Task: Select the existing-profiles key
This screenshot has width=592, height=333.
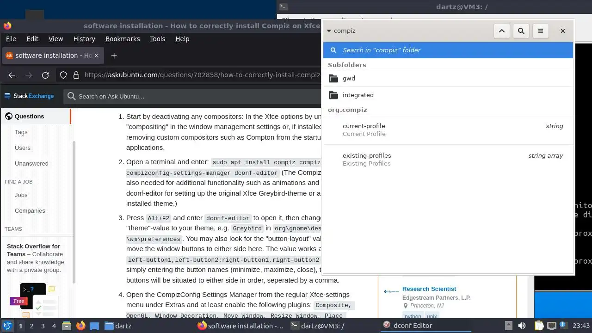Action: [x=448, y=160]
